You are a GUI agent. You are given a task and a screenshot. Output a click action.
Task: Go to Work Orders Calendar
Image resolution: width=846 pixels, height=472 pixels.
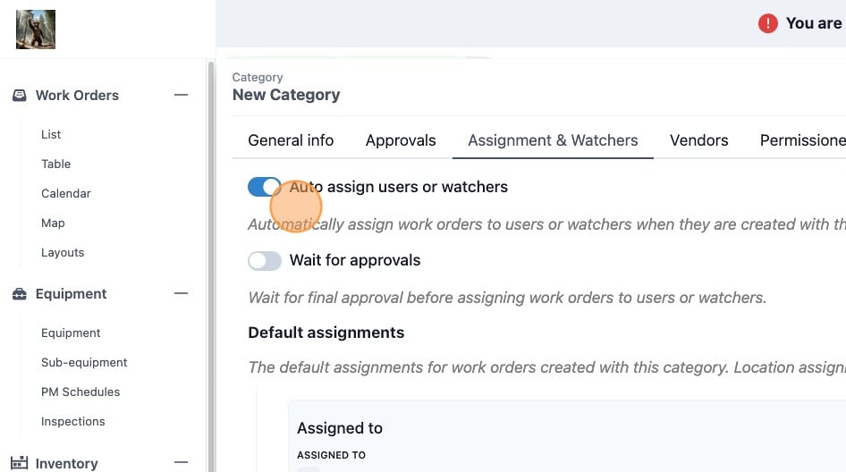(66, 193)
